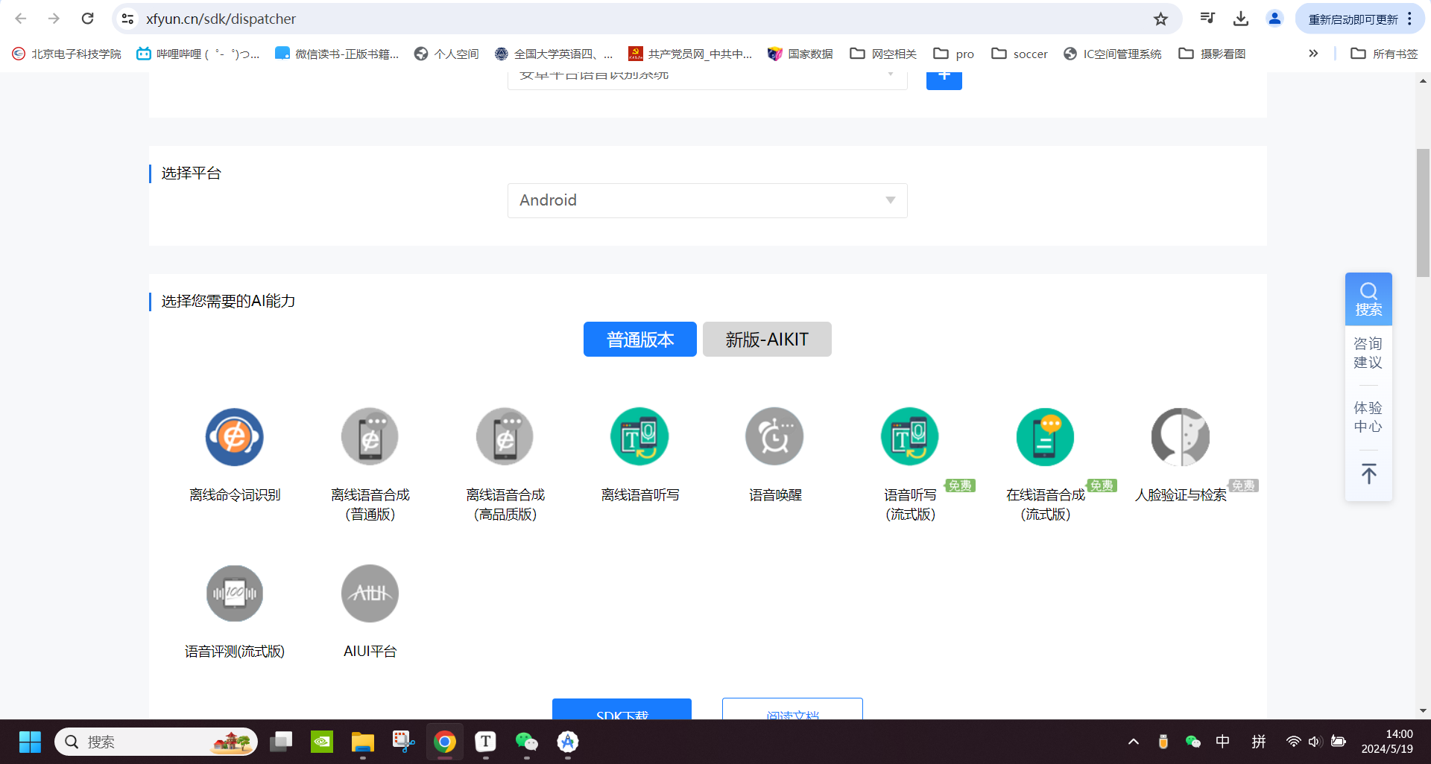Click the back-to-top arrow icon
The width and height of the screenshot is (1431, 764).
pos(1368,474)
